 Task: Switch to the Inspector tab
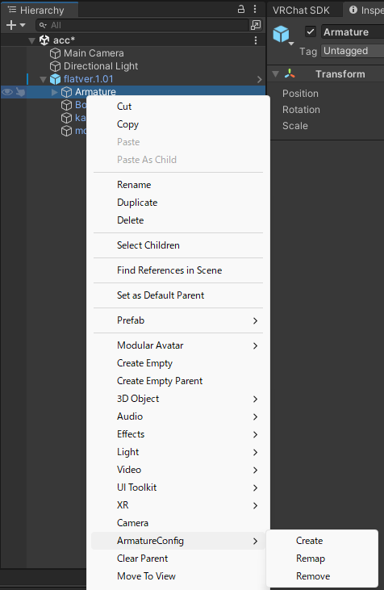[364, 10]
